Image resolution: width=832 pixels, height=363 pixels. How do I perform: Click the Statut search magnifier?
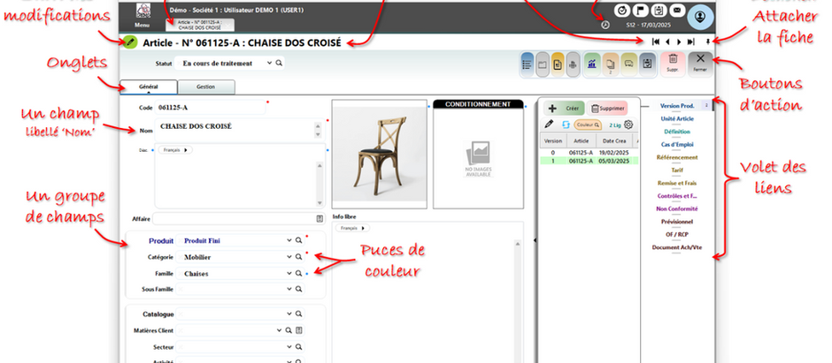[x=279, y=63]
